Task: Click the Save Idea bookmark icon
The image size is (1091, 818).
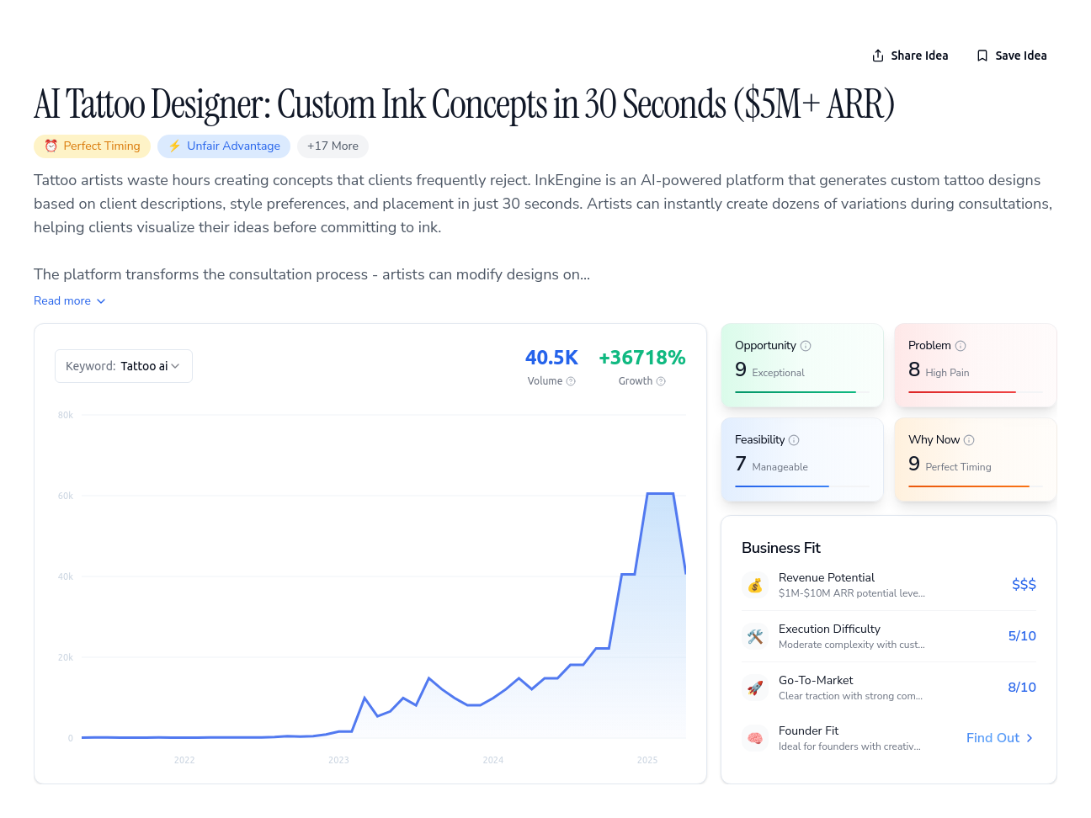Action: coord(982,56)
